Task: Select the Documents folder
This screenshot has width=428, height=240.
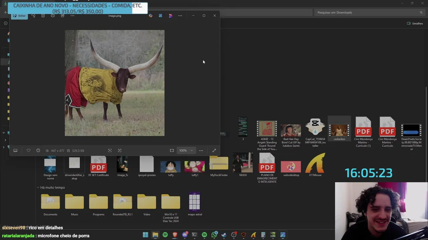Action: [x=50, y=204]
